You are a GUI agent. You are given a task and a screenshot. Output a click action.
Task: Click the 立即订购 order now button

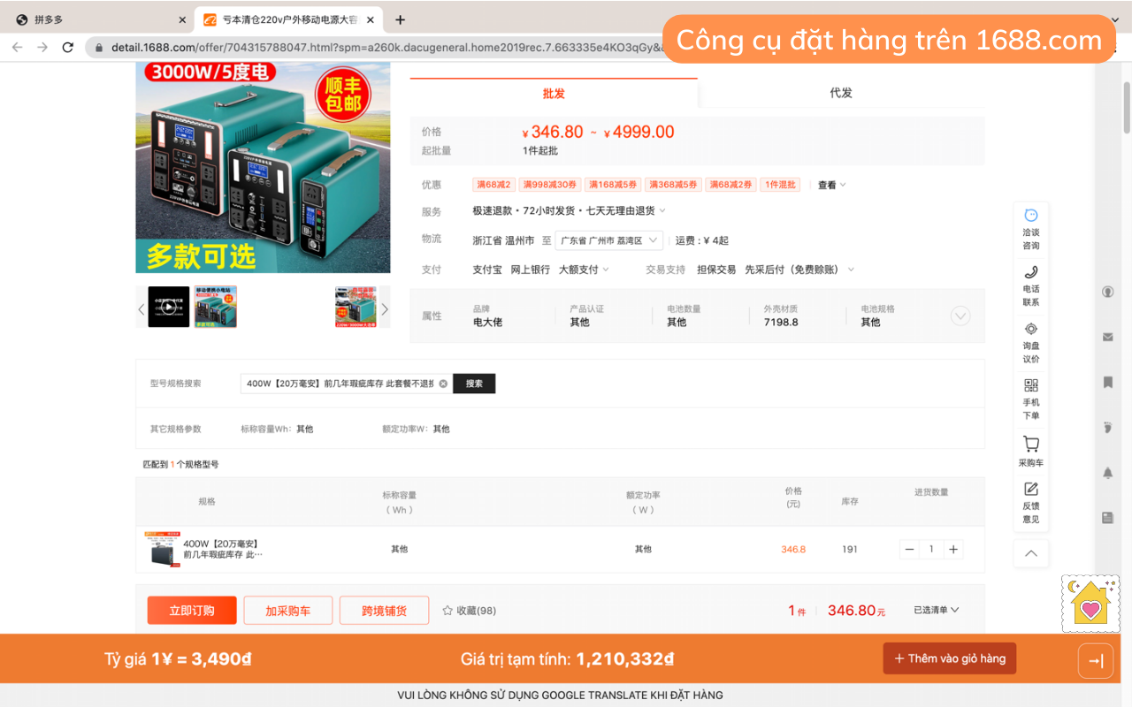[x=192, y=610]
